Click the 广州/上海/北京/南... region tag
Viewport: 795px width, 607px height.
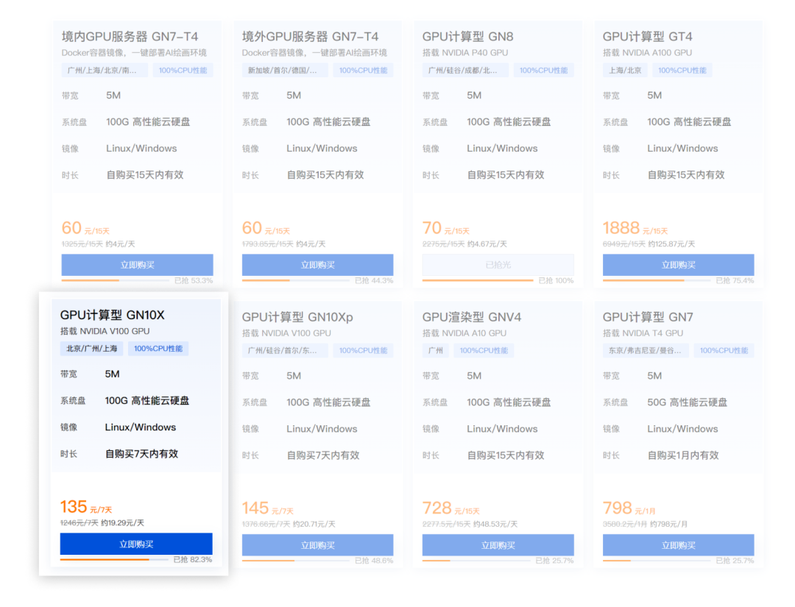pyautogui.click(x=105, y=71)
